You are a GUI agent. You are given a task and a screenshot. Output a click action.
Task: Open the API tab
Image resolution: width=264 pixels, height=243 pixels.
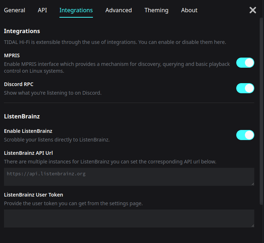[x=42, y=10]
